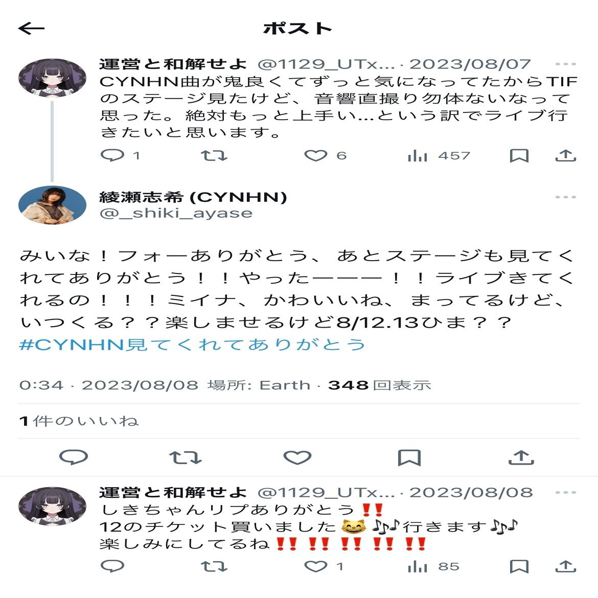Go back using the top-left arrow
This screenshot has height=598, width=598.
tap(31, 28)
